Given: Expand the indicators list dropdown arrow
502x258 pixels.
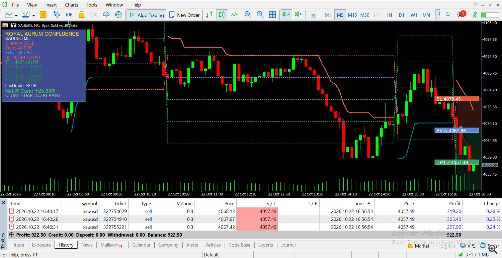Looking at the screenshot, I should (33, 15).
